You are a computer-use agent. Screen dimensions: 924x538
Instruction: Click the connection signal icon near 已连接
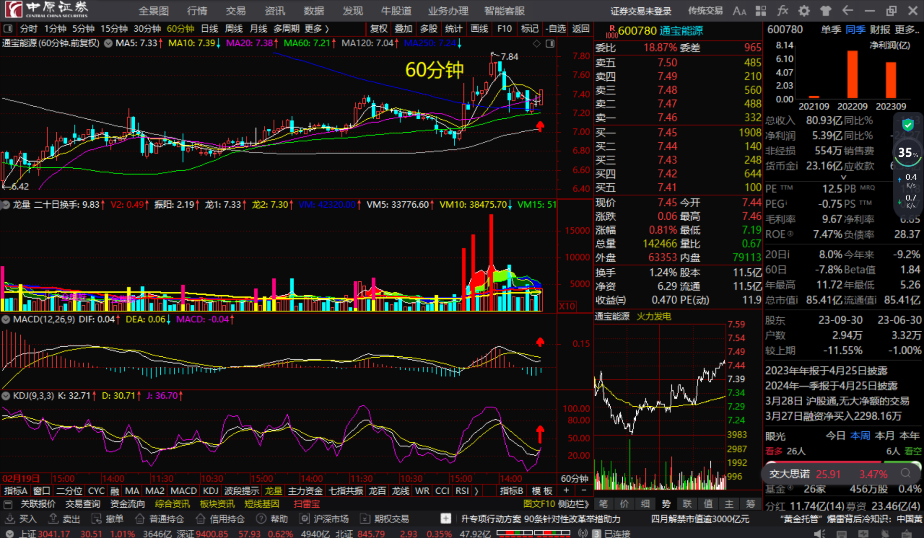(x=583, y=534)
